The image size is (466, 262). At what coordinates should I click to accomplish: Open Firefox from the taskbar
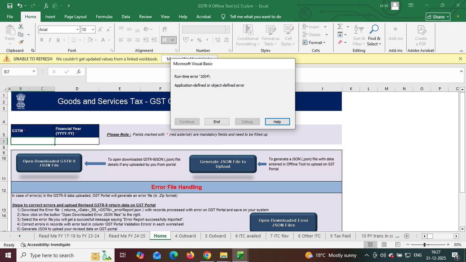point(190,255)
